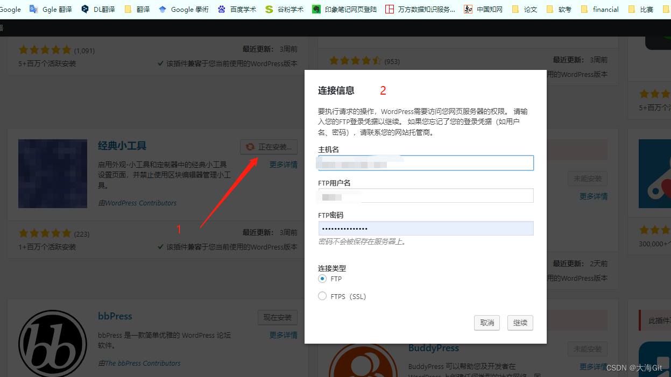671x377 pixels.
Task: Open the 比赛 bookmarks folder
Action: [x=641, y=9]
